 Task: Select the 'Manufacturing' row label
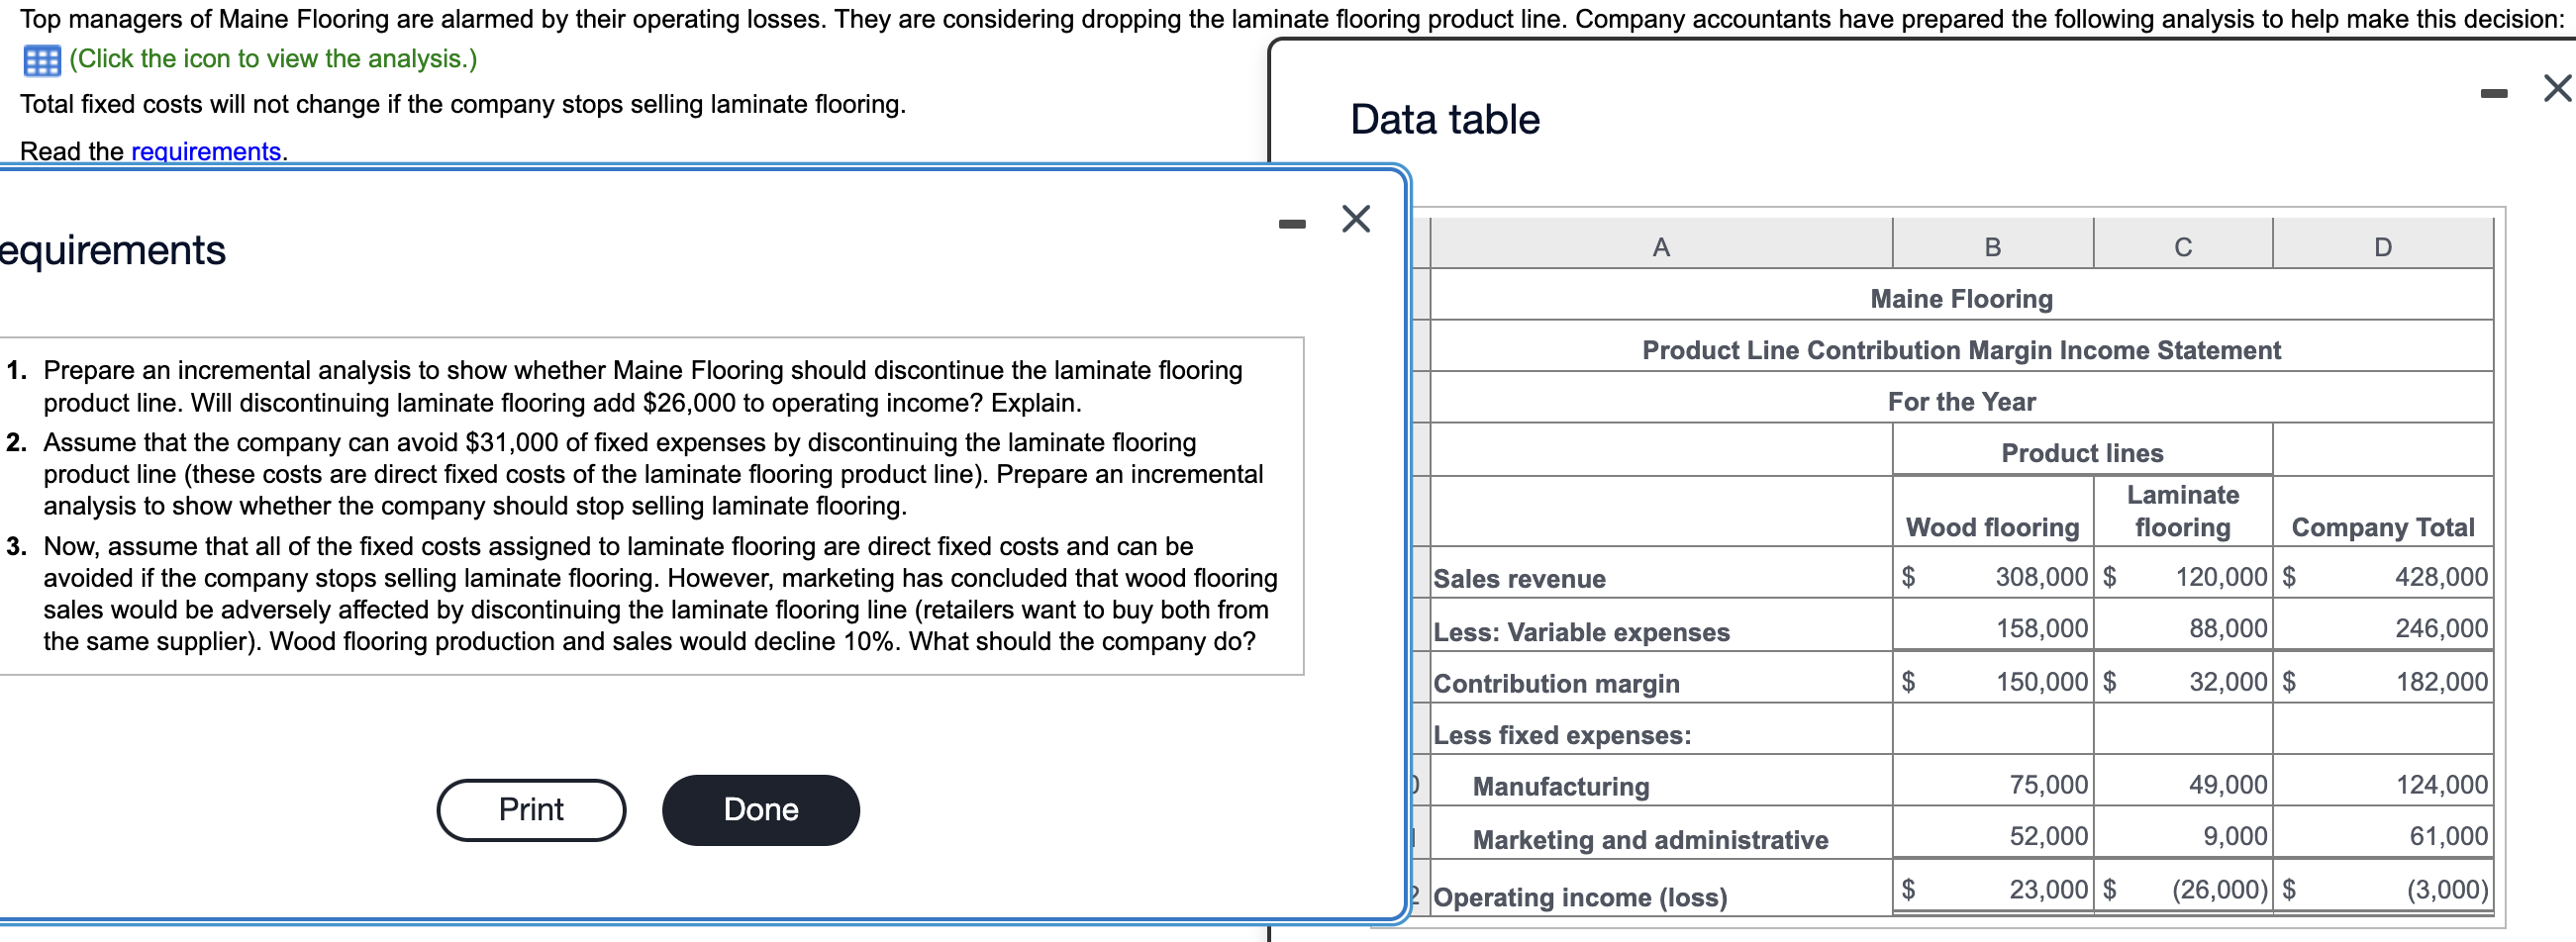pos(1560,785)
